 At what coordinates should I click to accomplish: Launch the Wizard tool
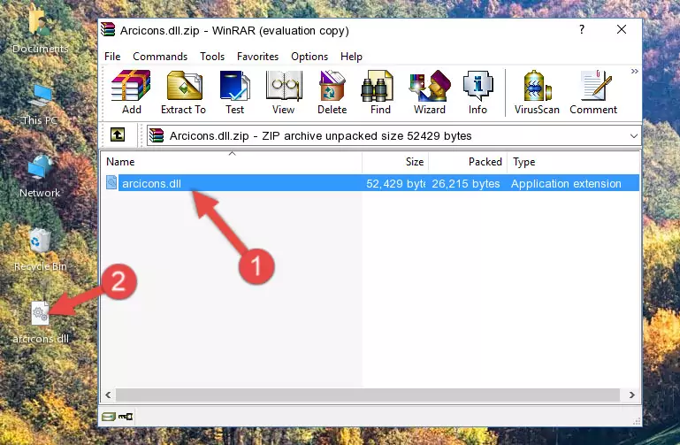[430, 92]
